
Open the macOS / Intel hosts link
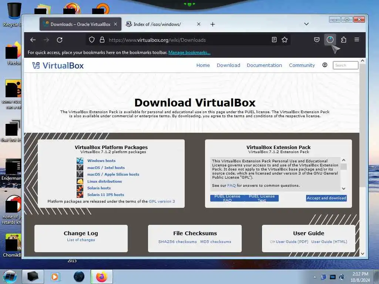(106, 168)
